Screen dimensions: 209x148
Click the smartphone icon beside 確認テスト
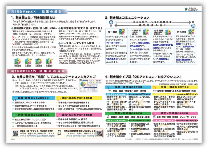59,133
